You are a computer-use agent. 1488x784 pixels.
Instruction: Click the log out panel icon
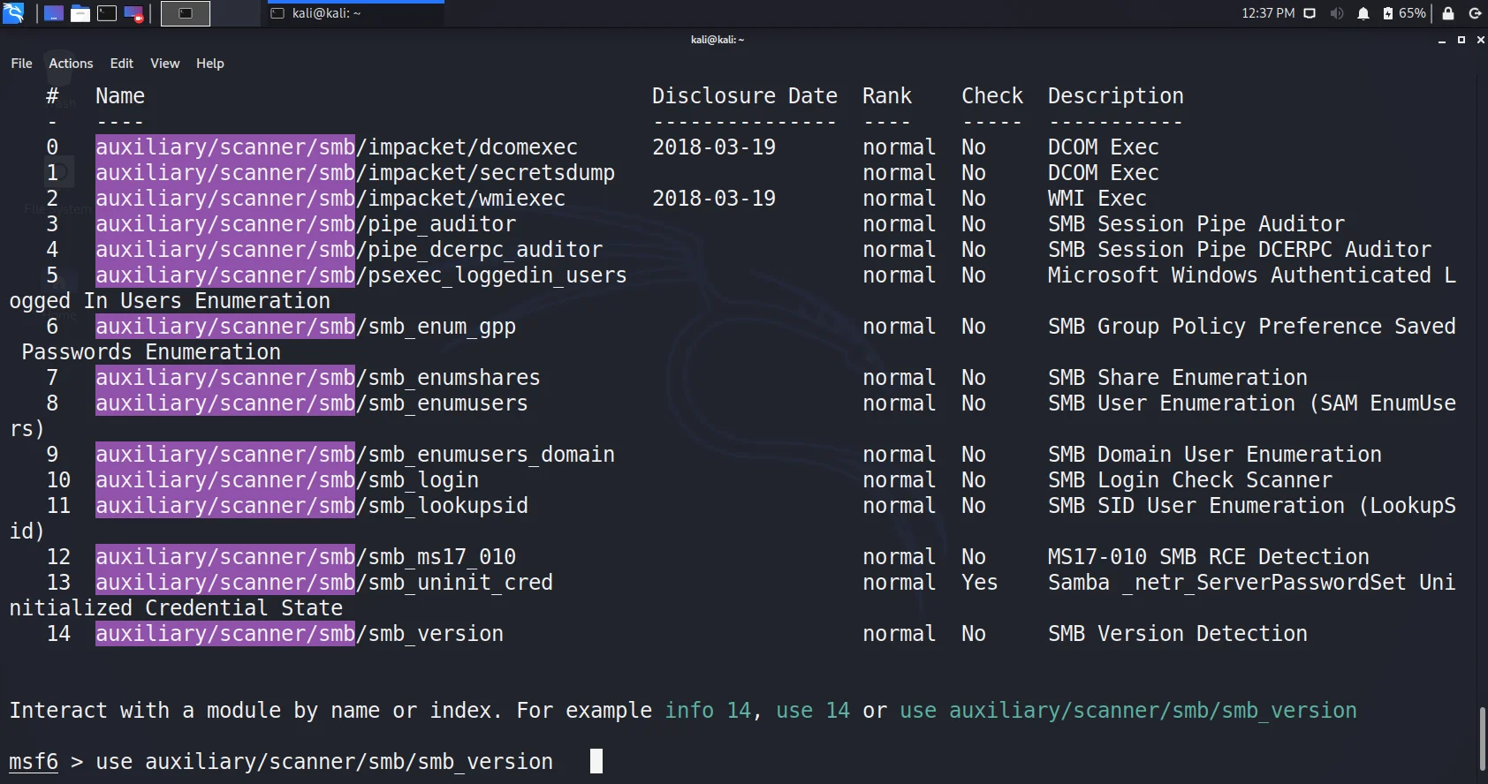coord(1475,13)
